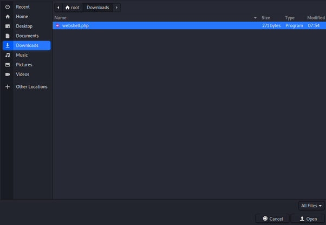Image resolution: width=326 pixels, height=225 pixels.
Task: Click the Downloads arrow icon in sidebar
Action: 8,45
